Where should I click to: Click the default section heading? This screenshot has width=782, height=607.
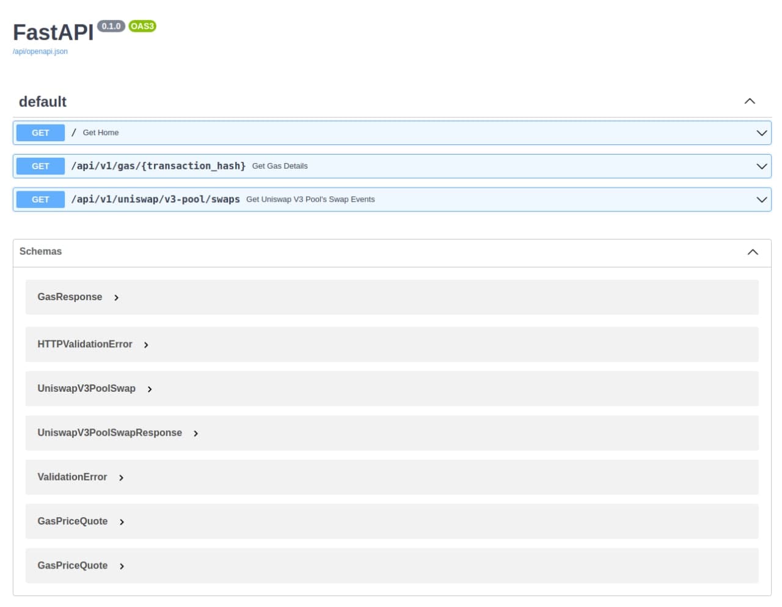(43, 101)
